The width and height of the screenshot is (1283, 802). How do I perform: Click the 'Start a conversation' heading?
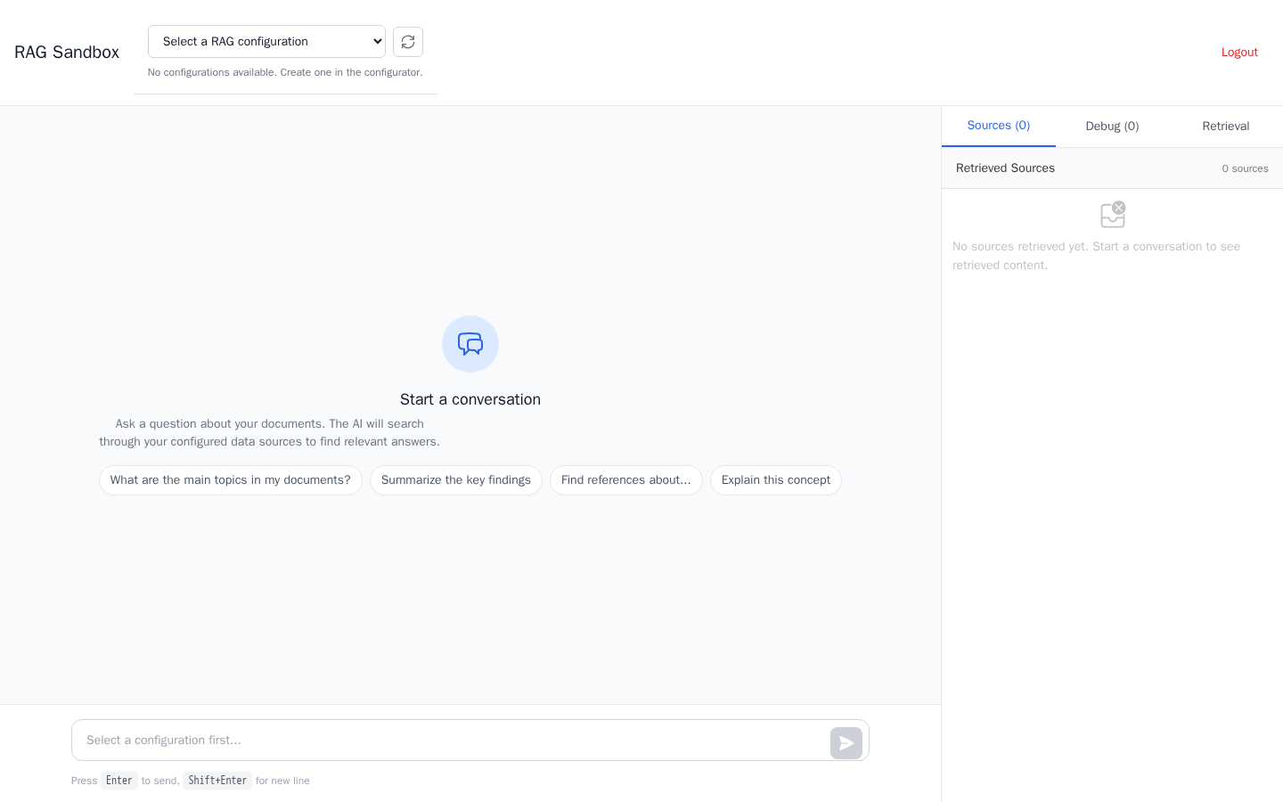[470, 399]
